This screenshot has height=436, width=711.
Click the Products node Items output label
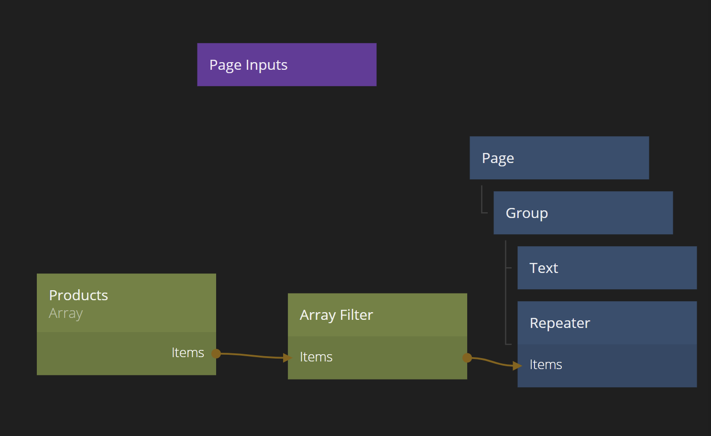[x=187, y=353]
